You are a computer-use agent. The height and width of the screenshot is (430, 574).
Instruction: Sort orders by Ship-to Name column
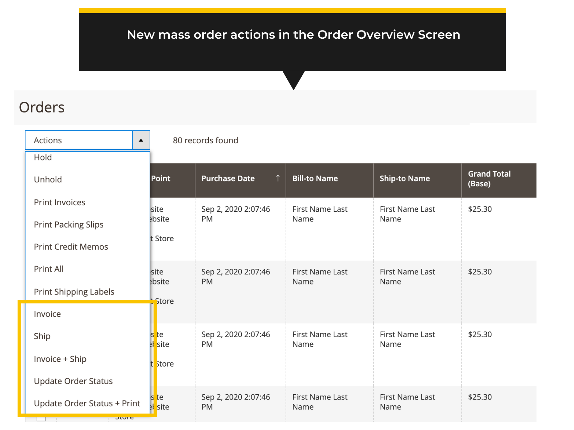(404, 178)
